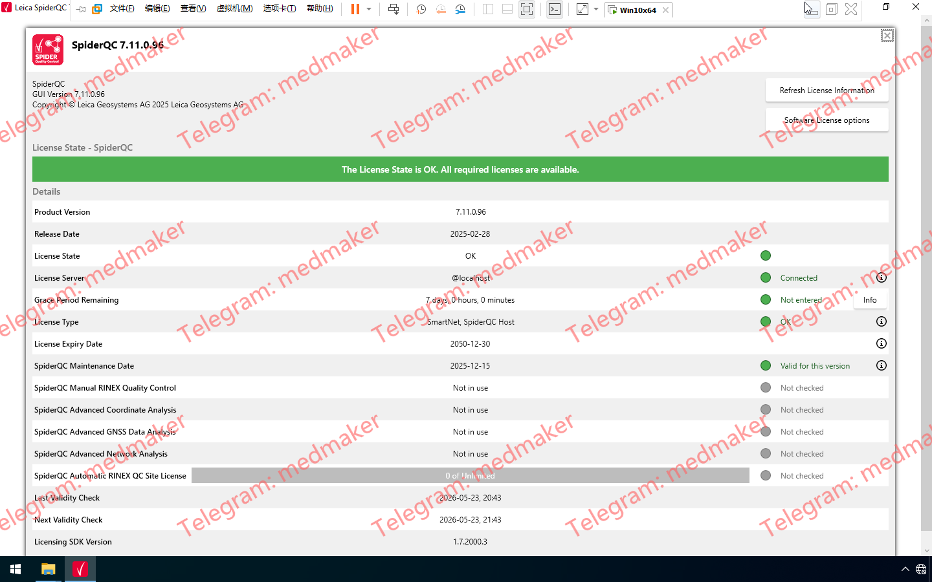
Task: Click info icon in License Expiry Date row
Action: [x=881, y=343]
